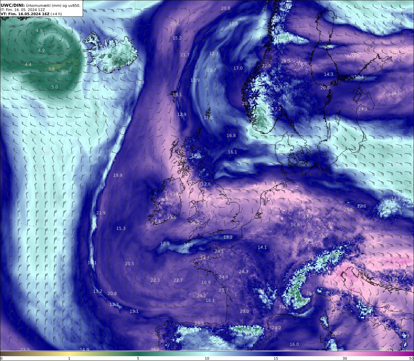
Task: Click the 21.5 value in the Atlantic
Action: coord(130,264)
